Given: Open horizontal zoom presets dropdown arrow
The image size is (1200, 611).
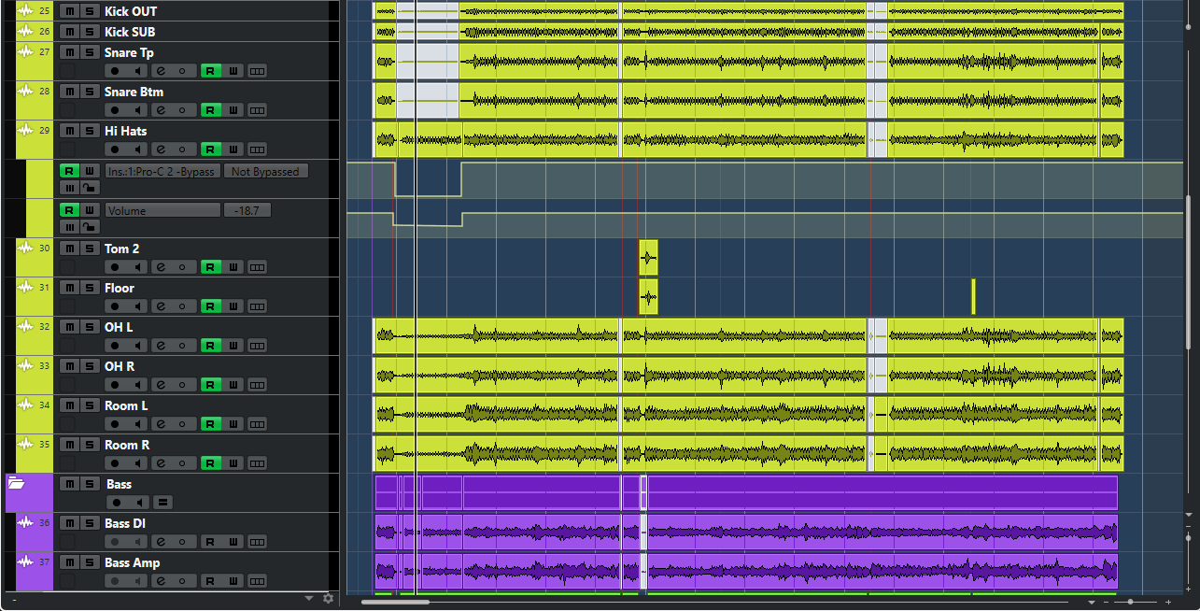Looking at the screenshot, I should [x=1091, y=603].
